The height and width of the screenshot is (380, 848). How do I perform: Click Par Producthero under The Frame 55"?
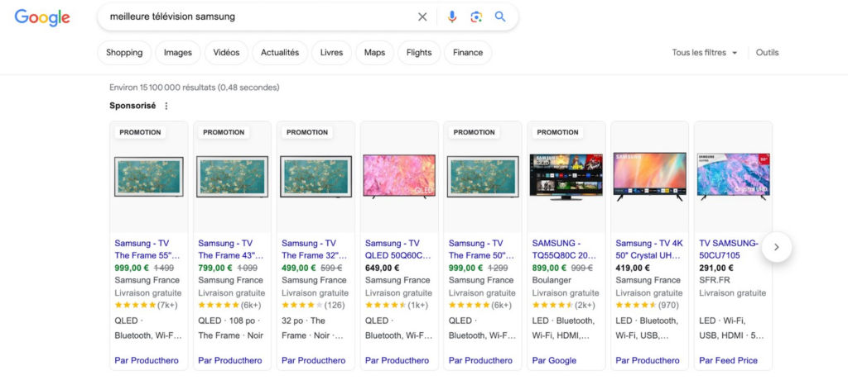147,360
